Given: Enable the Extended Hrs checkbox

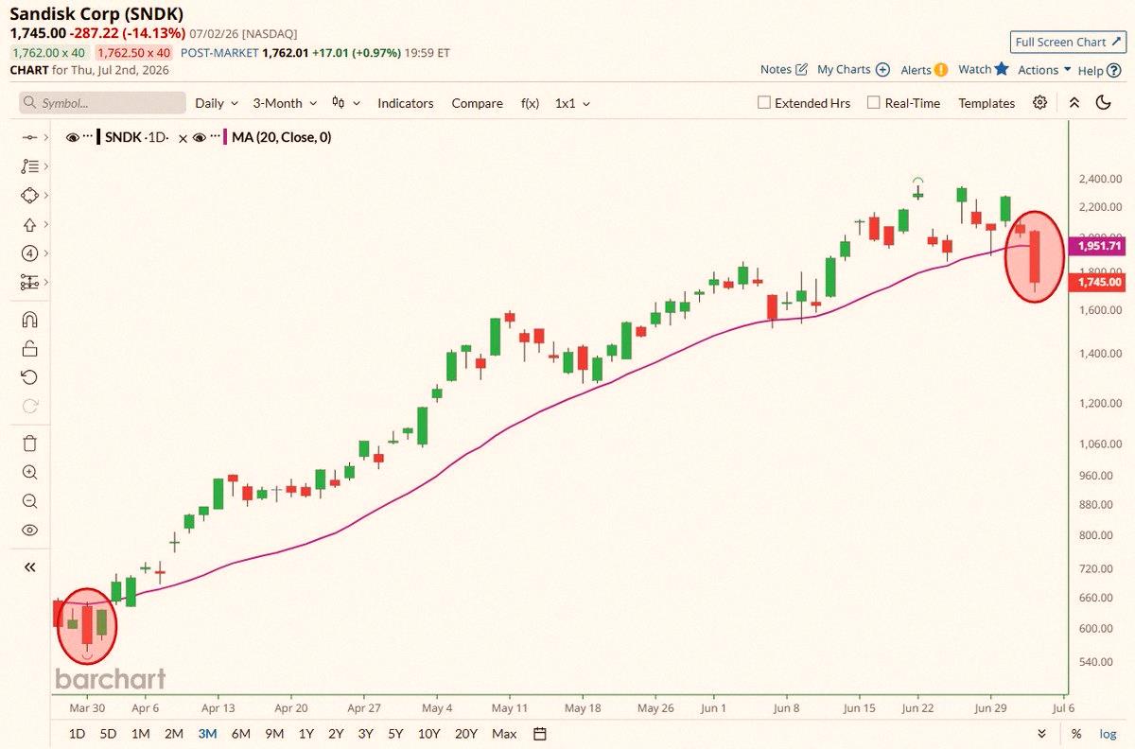Looking at the screenshot, I should pos(764,103).
